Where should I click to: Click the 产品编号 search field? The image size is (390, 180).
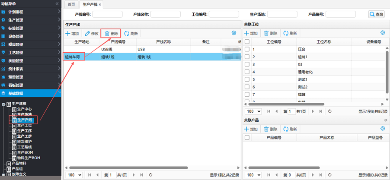click(341, 14)
